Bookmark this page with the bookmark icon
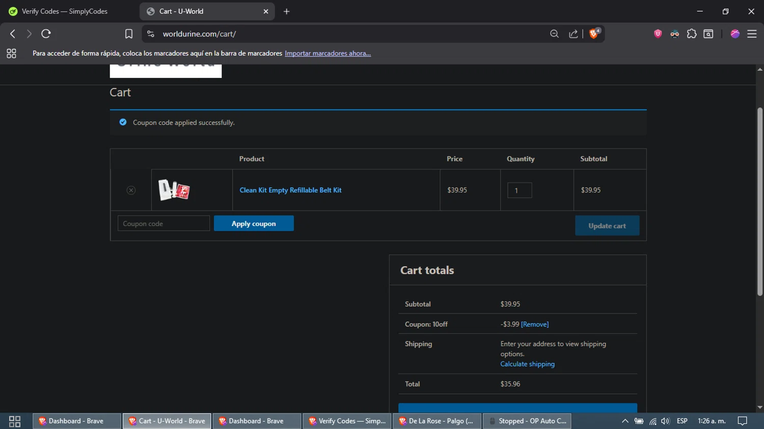The image size is (764, 429). coord(129,34)
